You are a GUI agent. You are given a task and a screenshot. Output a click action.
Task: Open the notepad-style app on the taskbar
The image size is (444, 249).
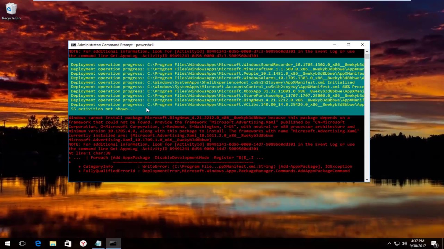(x=98, y=243)
